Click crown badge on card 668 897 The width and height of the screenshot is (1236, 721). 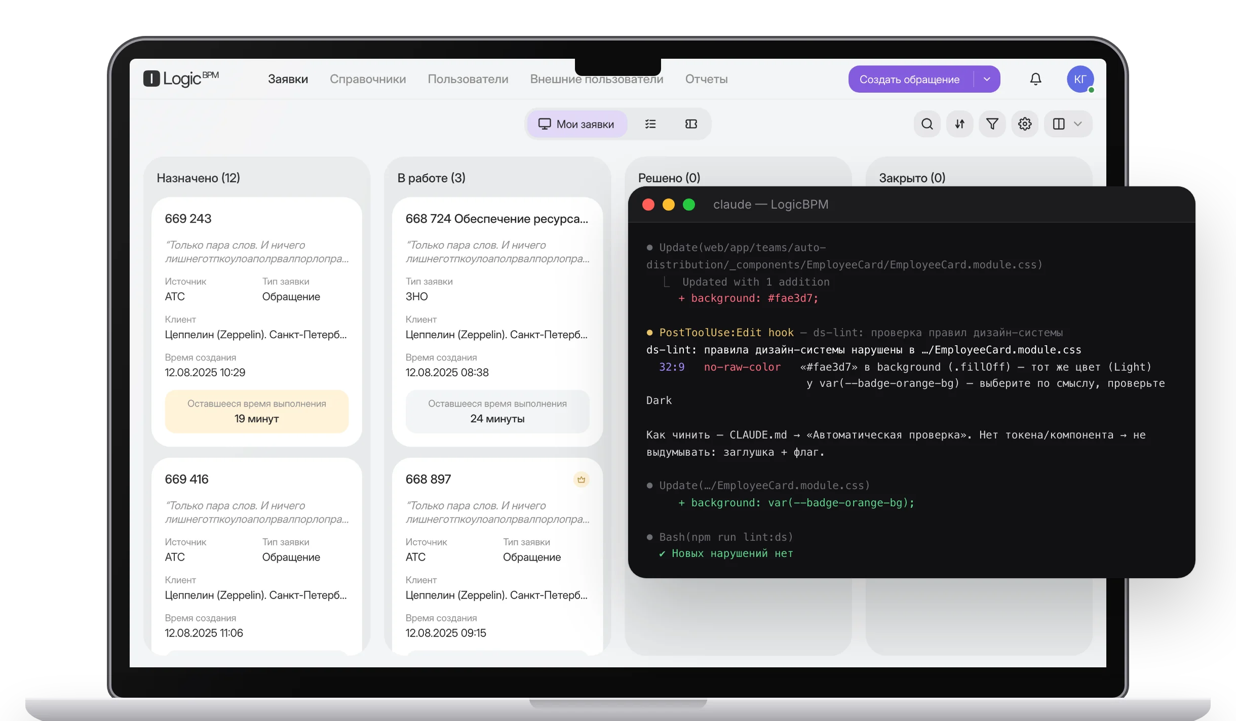coord(581,479)
